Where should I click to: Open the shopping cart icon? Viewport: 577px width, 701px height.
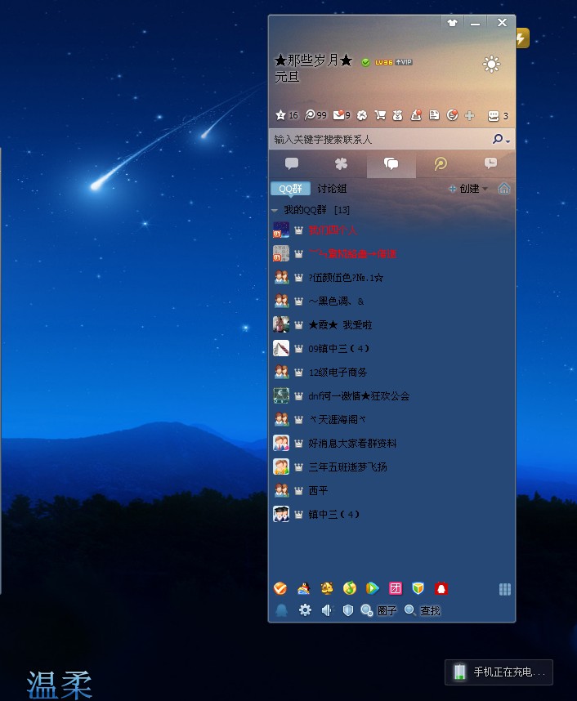point(380,116)
